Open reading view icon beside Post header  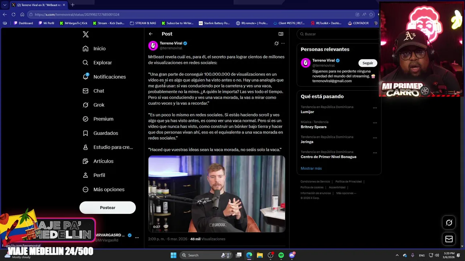point(281,34)
